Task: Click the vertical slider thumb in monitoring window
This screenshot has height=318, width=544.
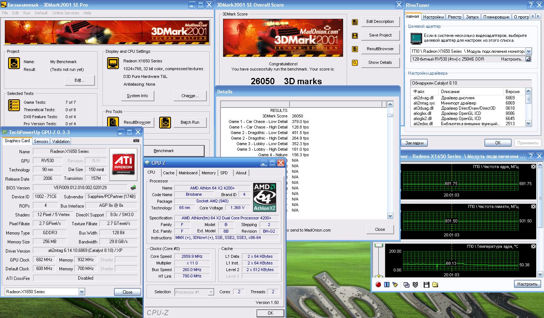Action: tap(379, 245)
